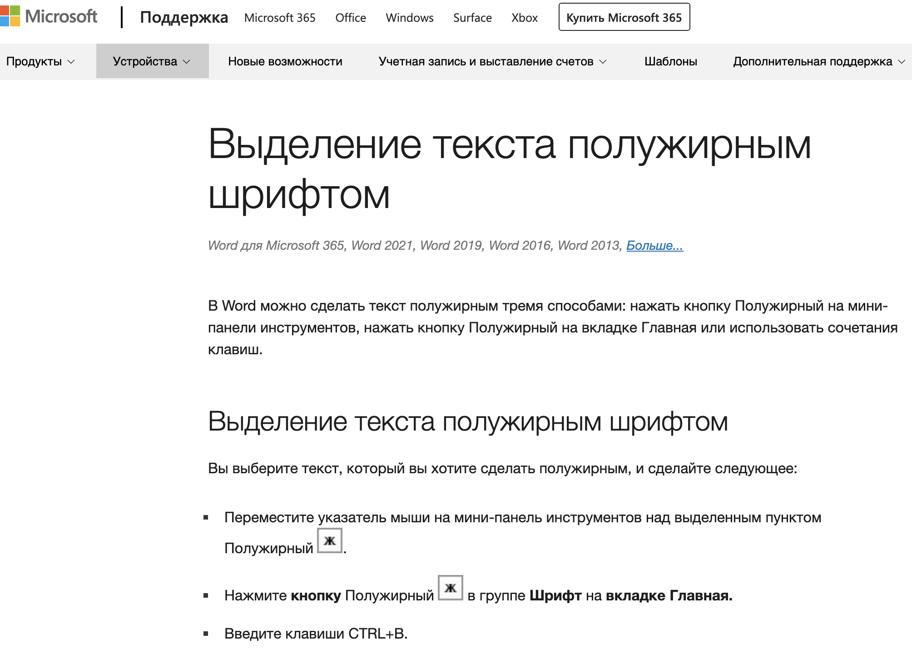Open the Шаблоны menu item
The width and height of the screenshot is (912, 654).
[670, 61]
